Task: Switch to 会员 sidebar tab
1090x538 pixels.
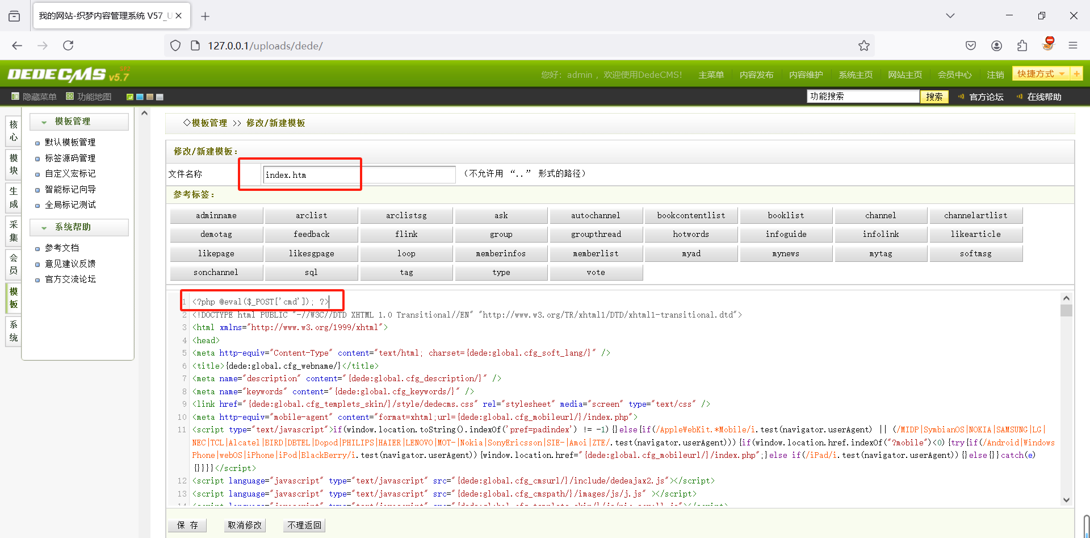Action: coord(14,264)
